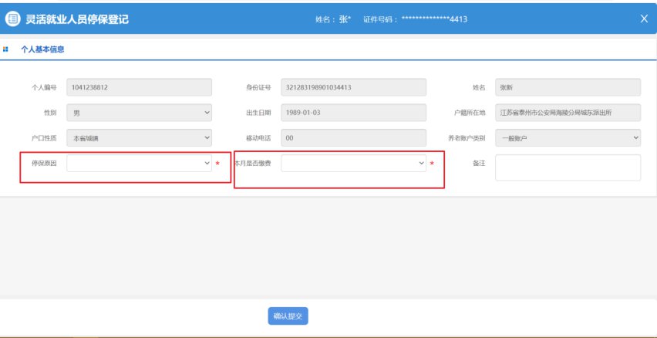Screen dimensions: 657x338
Task: Click the 姓名 field showing 张新
Action: pyautogui.click(x=568, y=87)
